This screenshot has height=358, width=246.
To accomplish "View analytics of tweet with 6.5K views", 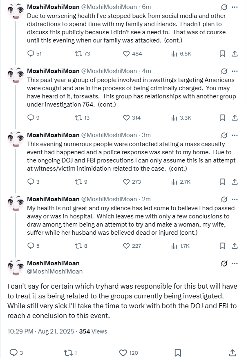I will 174,53.
